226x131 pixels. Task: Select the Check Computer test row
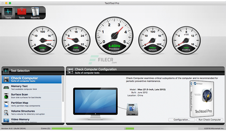(x=32, y=79)
